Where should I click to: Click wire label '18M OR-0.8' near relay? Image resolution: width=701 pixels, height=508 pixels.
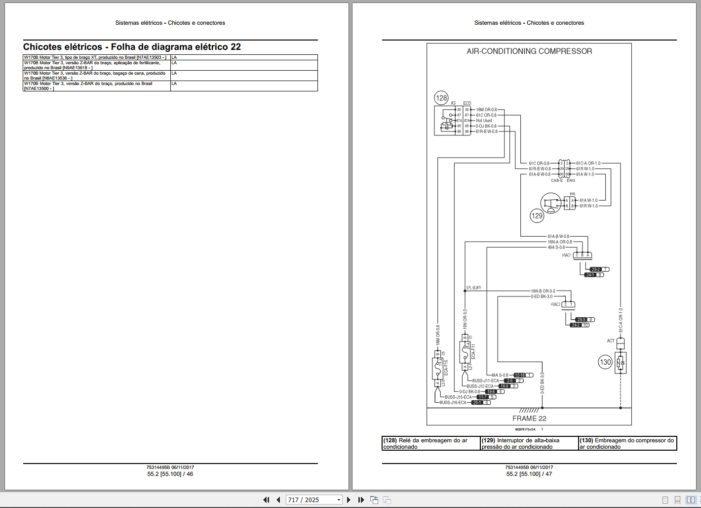click(x=486, y=110)
